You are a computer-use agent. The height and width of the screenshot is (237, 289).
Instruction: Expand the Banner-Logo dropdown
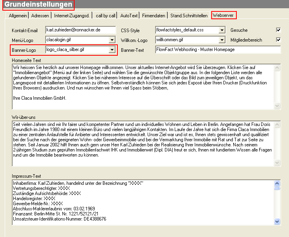112,49
